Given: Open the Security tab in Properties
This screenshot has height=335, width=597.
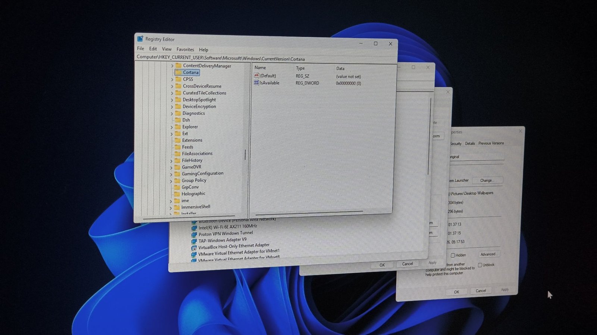Looking at the screenshot, I should [456, 144].
